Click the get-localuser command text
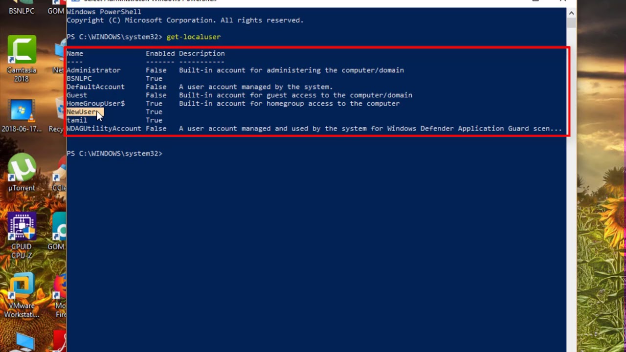The image size is (626, 352). pyautogui.click(x=194, y=37)
